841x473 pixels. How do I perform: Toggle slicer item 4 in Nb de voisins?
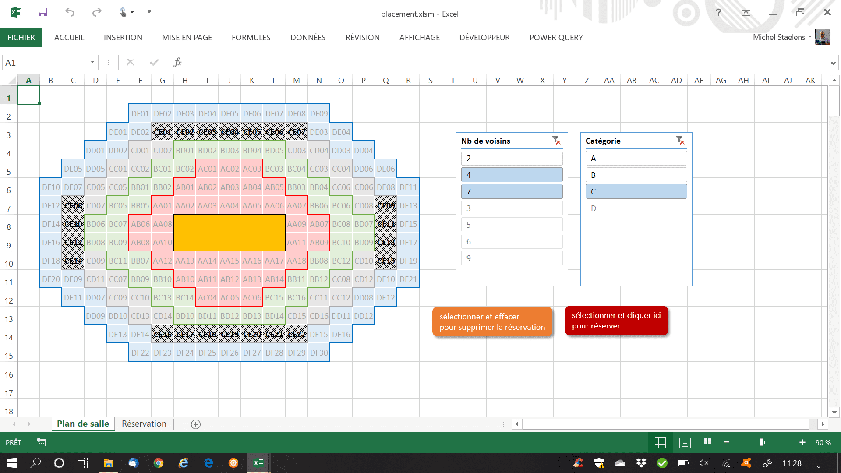click(x=512, y=175)
